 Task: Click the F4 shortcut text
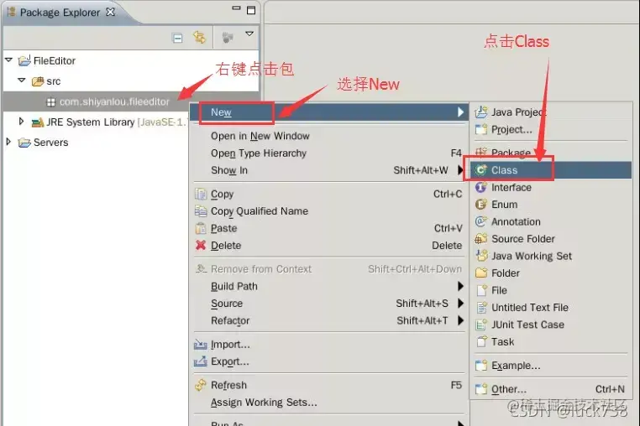coord(456,153)
